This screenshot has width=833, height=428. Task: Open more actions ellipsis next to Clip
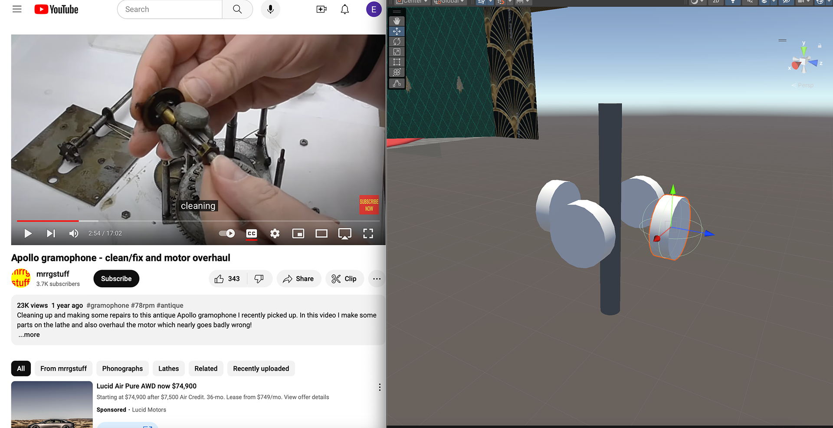(377, 279)
